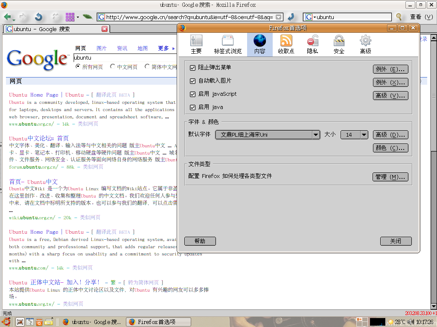Select the 所有网页 radio button
Viewport: 437px width, 327px height.
click(78, 66)
